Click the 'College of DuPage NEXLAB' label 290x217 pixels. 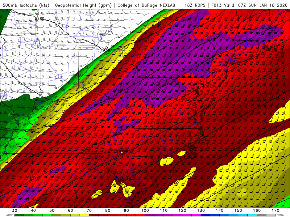[x=146, y=5]
